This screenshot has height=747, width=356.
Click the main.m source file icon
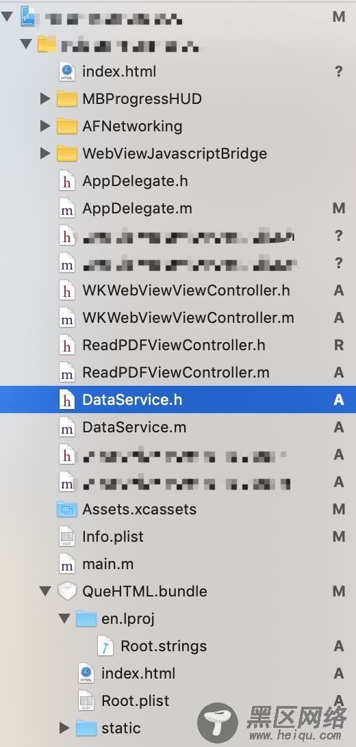66,564
